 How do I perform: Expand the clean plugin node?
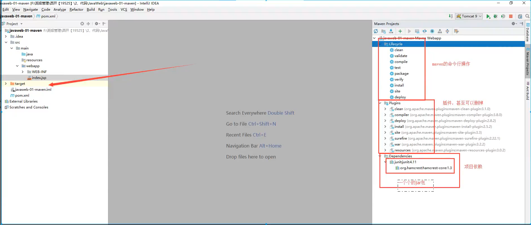(x=385, y=109)
